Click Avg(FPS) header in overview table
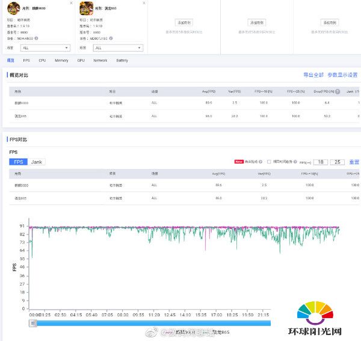Viewport: 361px width, 341px height. coord(209,91)
